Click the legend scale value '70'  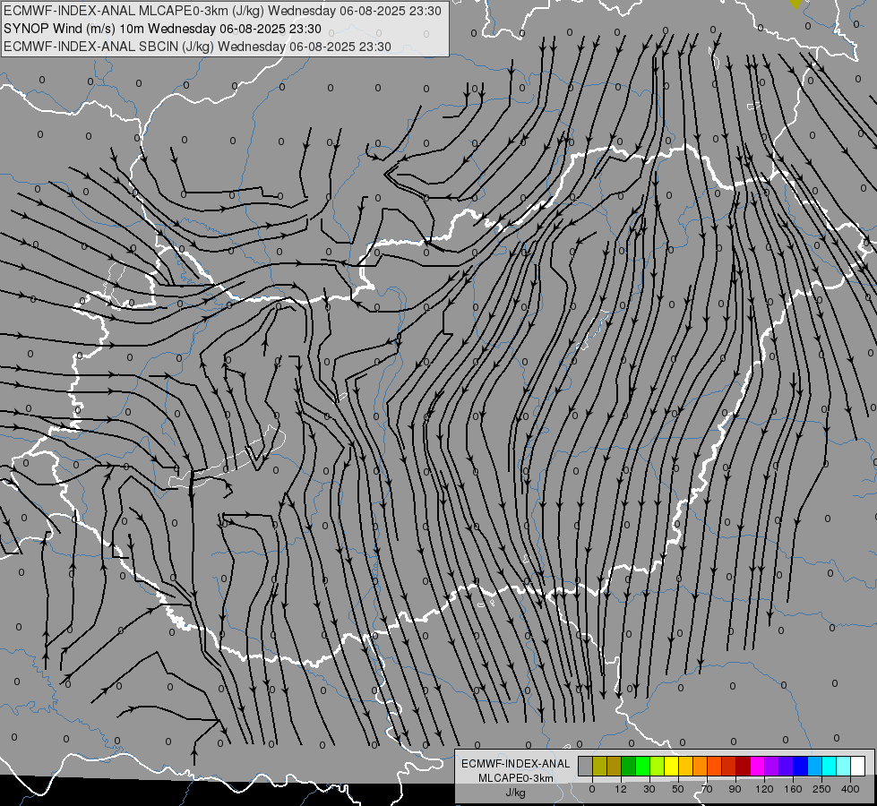click(707, 789)
